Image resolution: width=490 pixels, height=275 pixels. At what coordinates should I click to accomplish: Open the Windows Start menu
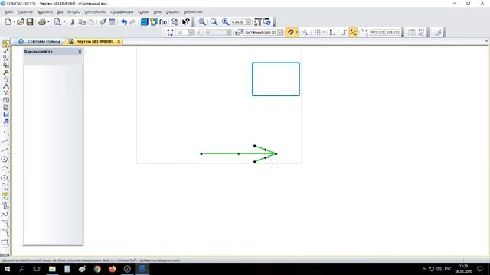pos(7,269)
